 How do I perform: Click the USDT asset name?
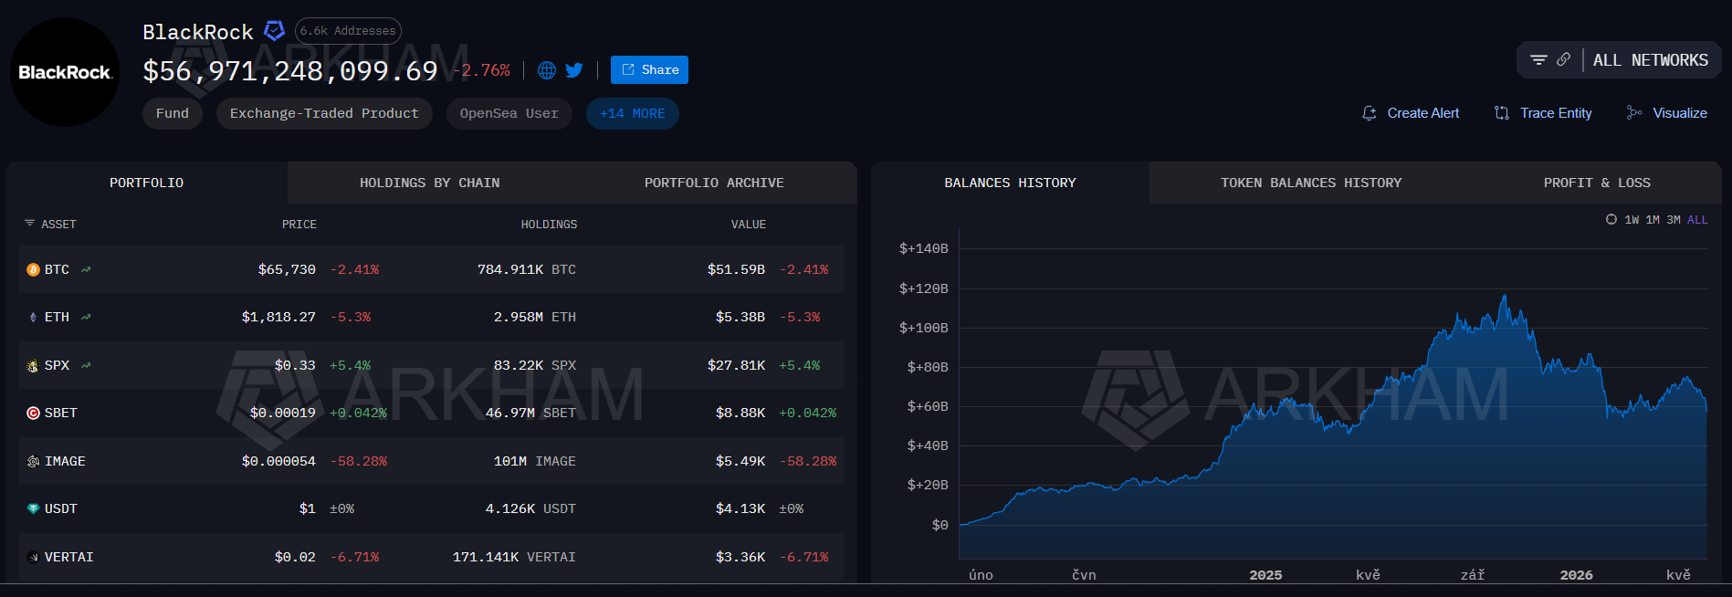coord(61,508)
